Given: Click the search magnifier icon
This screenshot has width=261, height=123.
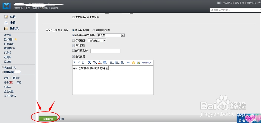Looking at the screenshot, I should pos(212,10).
